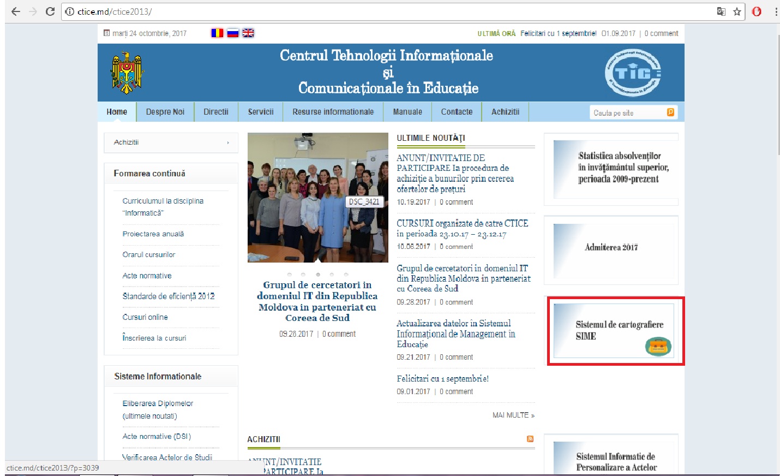Screen dimensions: 780x476
Task: Expand the Achizitii sidebar arrow
Action: 228,142
